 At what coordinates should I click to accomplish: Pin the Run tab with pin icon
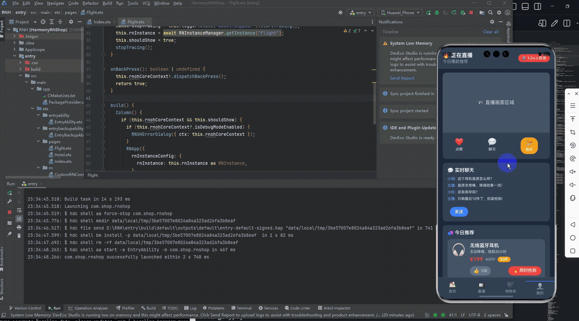coord(10,234)
